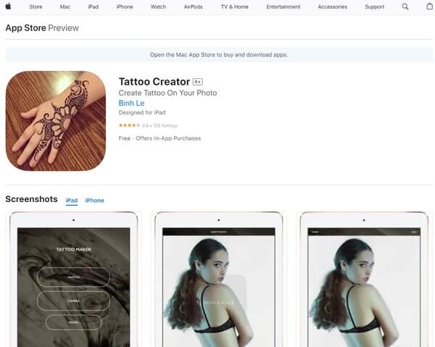Click the star rating row
Viewport: 435px width, 347px height.
(x=148, y=125)
